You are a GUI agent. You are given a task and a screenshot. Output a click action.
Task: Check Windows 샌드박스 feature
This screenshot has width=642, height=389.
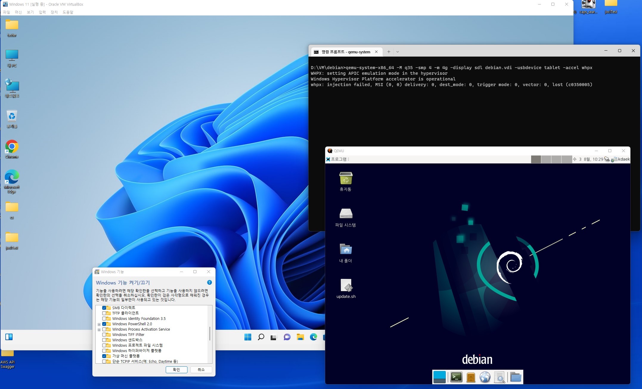pos(104,340)
